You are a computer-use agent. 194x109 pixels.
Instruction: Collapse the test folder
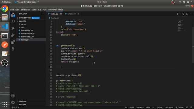click(x=23, y=27)
